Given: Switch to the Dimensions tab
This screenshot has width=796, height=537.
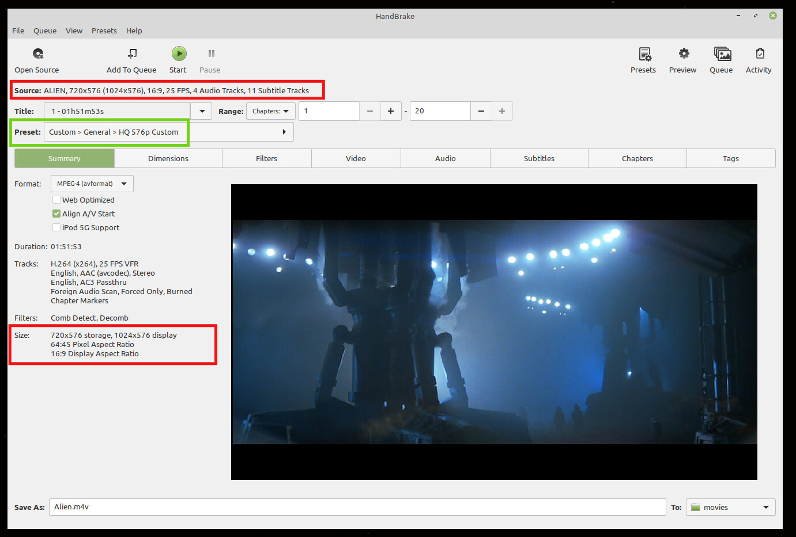Looking at the screenshot, I should tap(168, 158).
